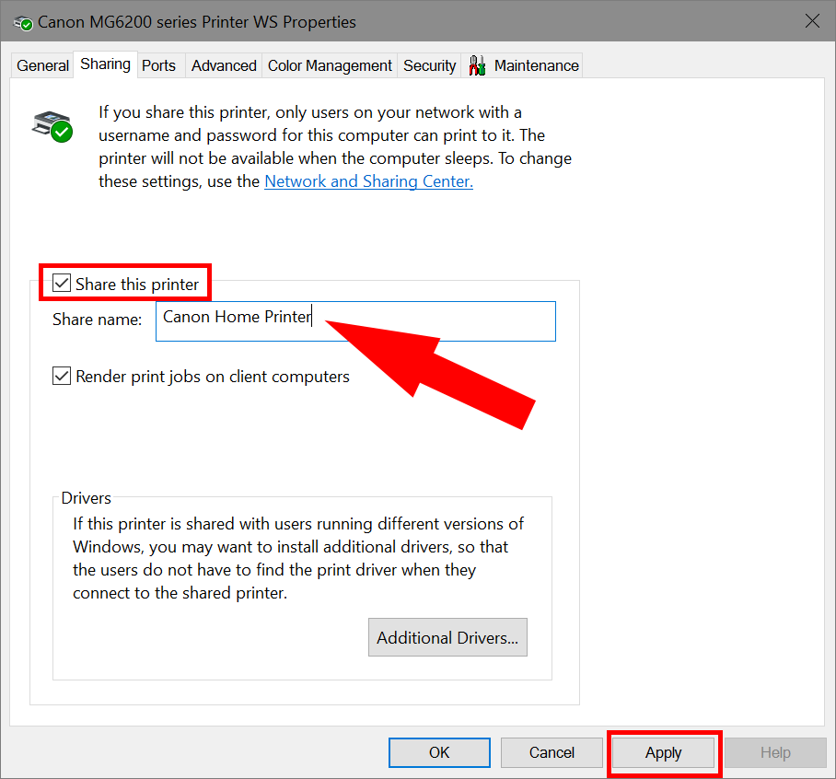Go to the Advanced tab

(224, 65)
